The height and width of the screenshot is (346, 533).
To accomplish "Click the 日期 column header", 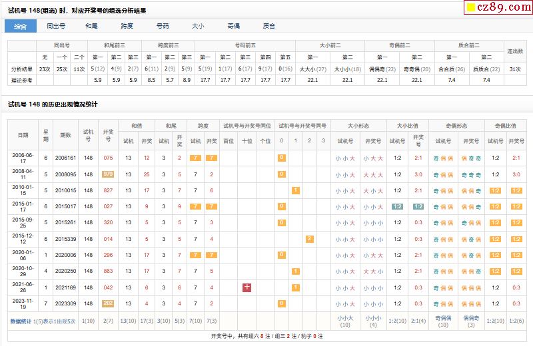I will click(23, 135).
